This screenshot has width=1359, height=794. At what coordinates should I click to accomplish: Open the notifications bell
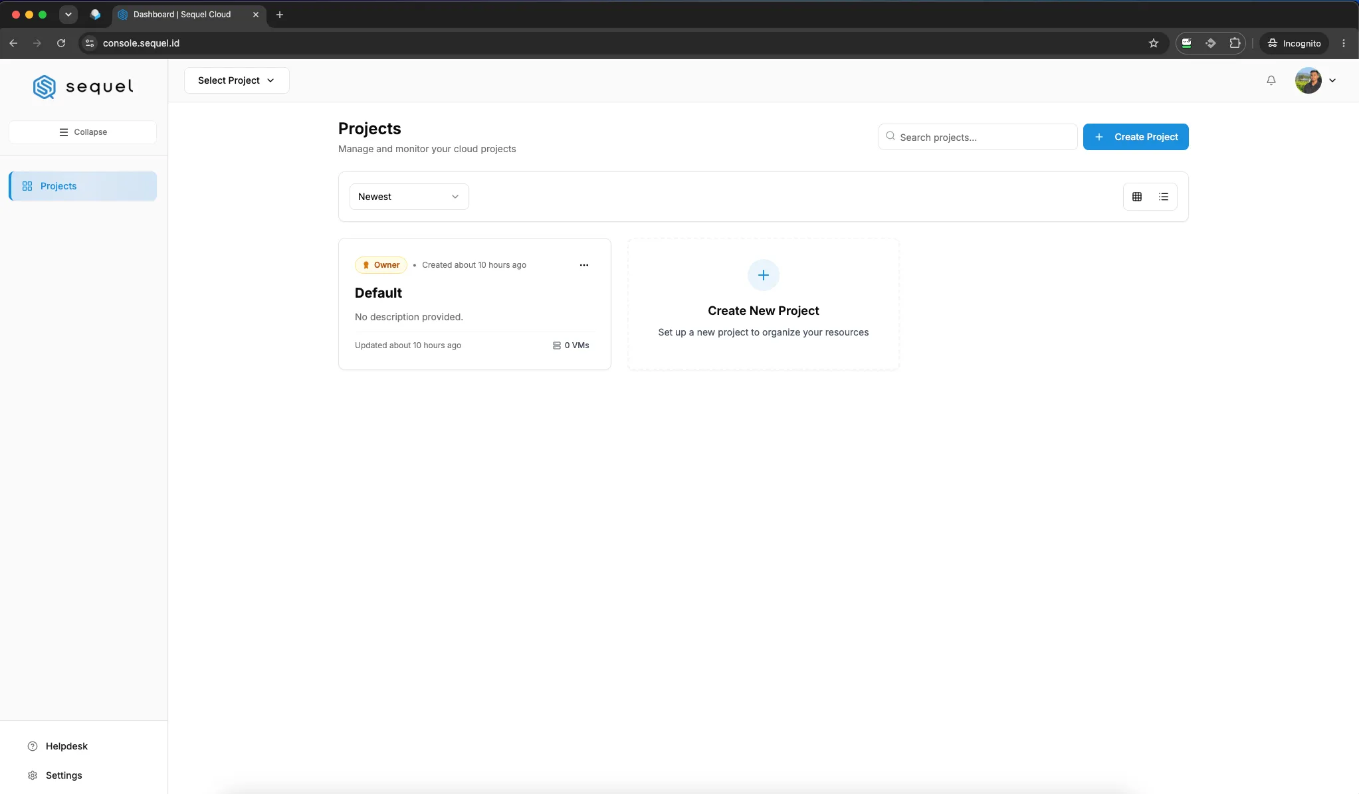(x=1271, y=80)
